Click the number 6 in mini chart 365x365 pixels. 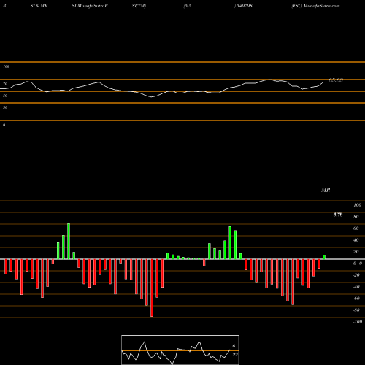(234, 346)
